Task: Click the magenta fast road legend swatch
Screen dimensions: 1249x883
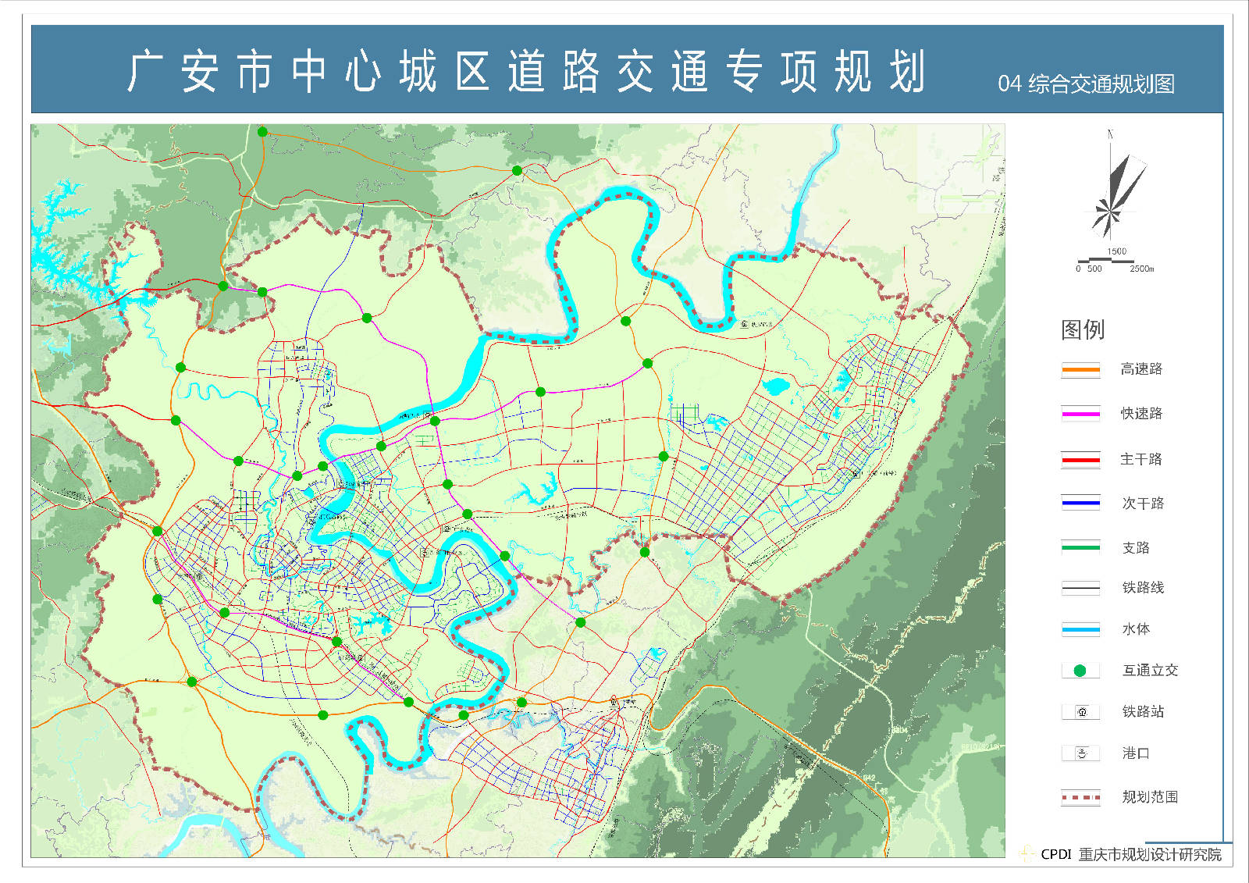Action: click(x=1080, y=414)
